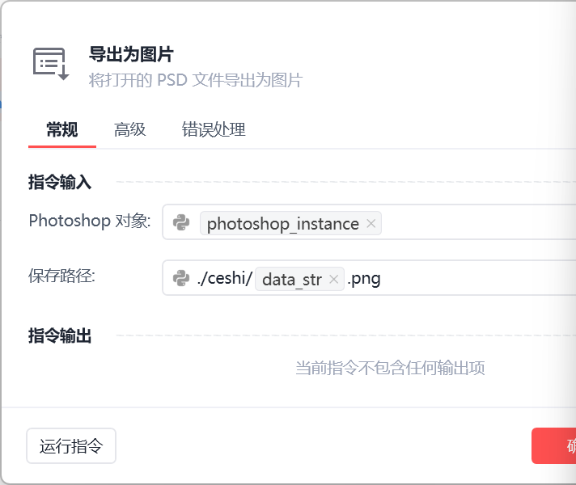Click the ./ceshi/ text in path field
Image resolution: width=576 pixels, height=485 pixels.
(x=225, y=280)
